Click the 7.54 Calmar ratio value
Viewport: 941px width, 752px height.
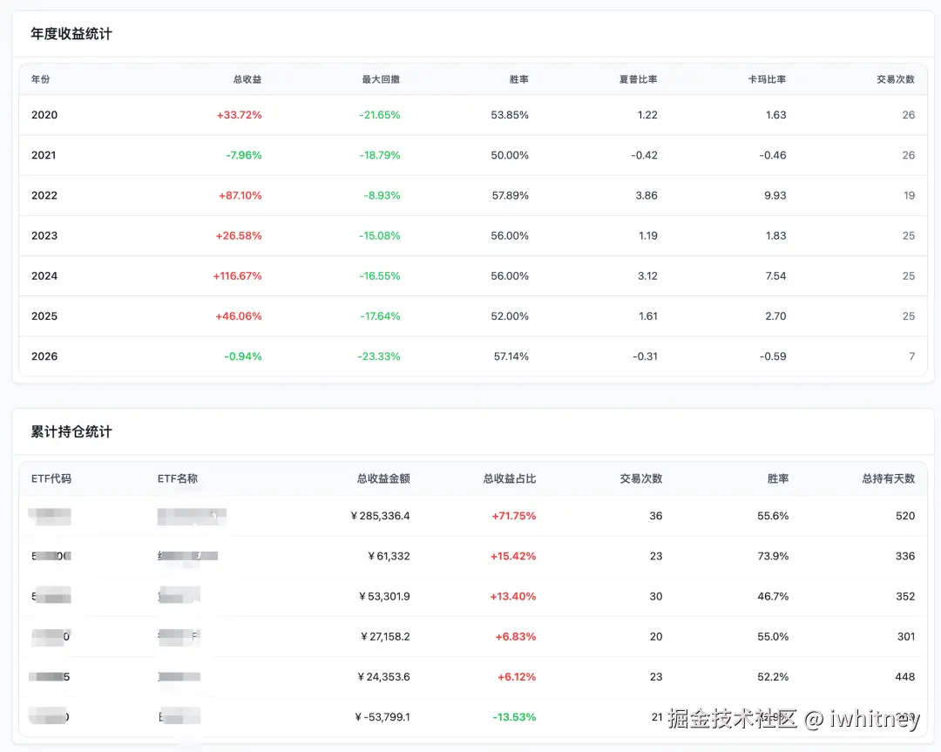pyautogui.click(x=775, y=275)
